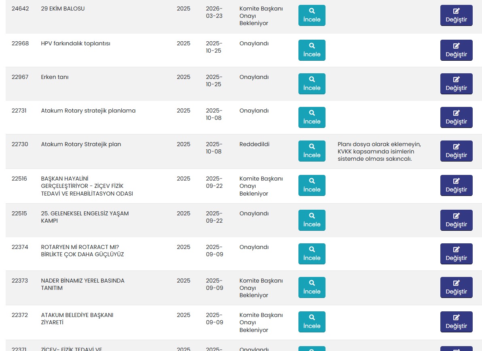Click İncele on rejected Atakum Rotary Stratejik plan
Image resolution: width=482 pixels, height=351 pixels.
(x=312, y=151)
